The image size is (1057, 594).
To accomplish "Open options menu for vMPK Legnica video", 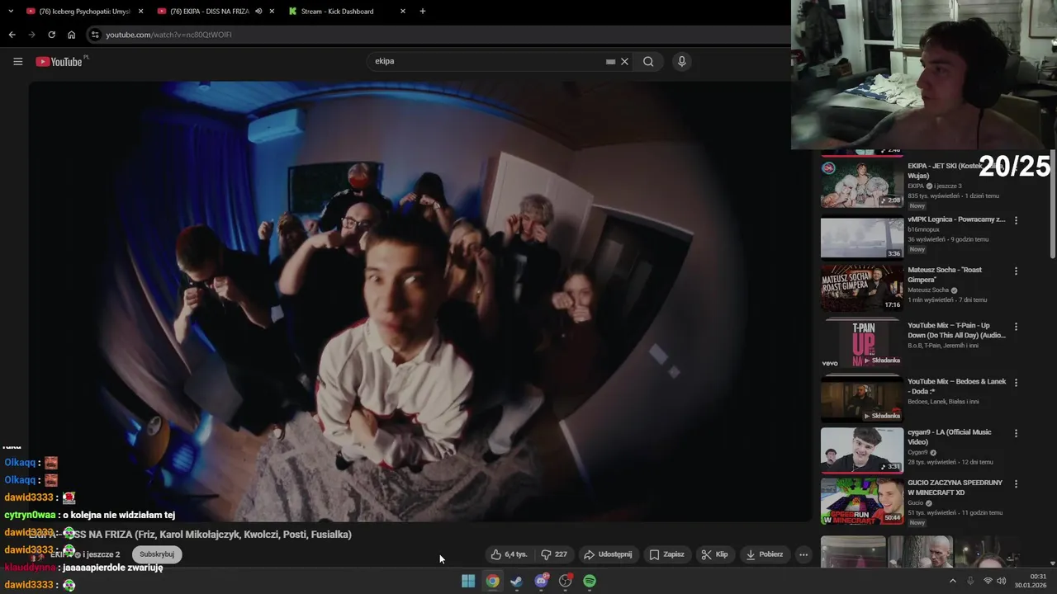I will [x=1016, y=220].
